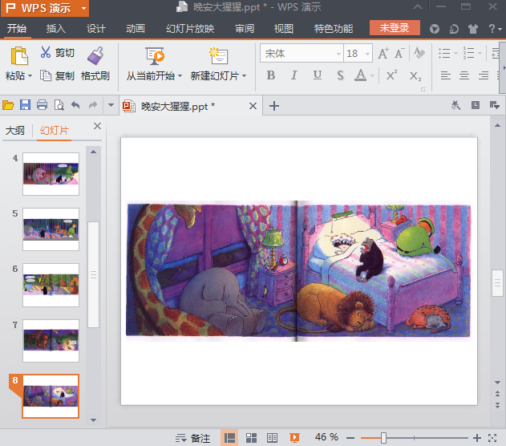The height and width of the screenshot is (446, 506).
Task: Print with the printer icon
Action: pyautogui.click(x=43, y=105)
